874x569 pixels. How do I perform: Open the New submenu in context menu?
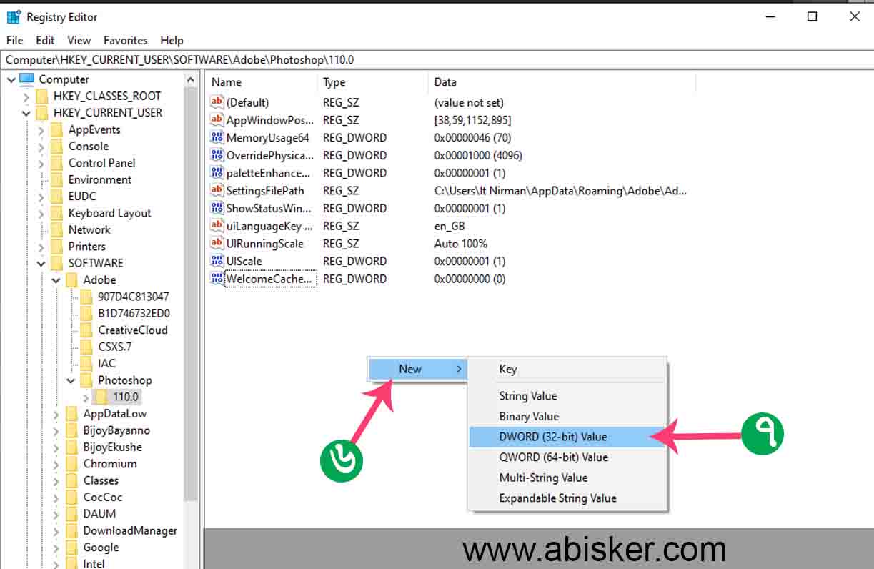tap(418, 369)
